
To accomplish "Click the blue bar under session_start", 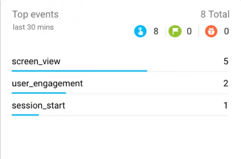I will (25, 115).
